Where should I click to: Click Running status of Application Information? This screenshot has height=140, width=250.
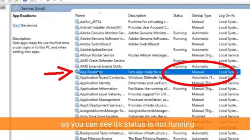click(x=180, y=89)
